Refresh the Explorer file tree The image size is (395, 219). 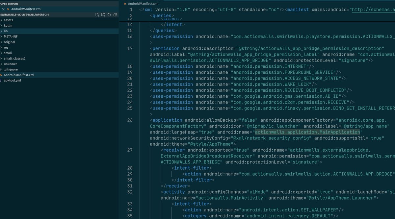point(109,15)
